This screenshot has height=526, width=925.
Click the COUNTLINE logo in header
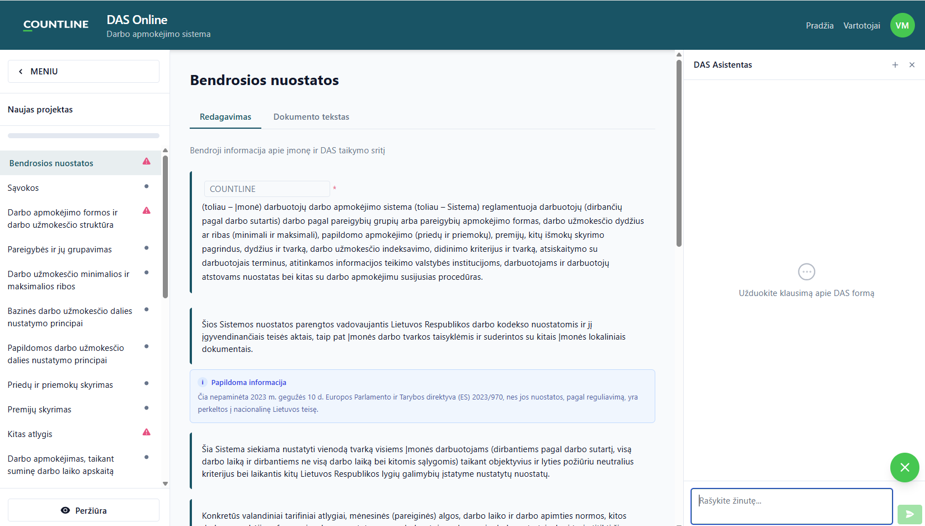(x=56, y=25)
